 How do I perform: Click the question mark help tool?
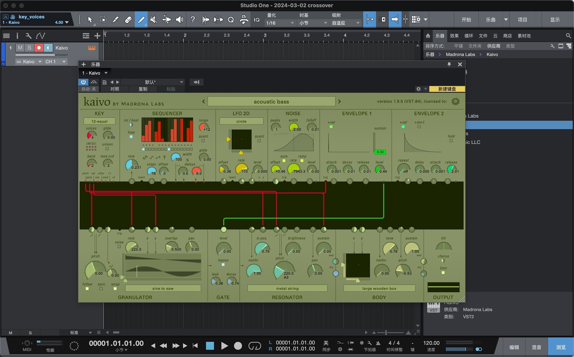pos(193,20)
